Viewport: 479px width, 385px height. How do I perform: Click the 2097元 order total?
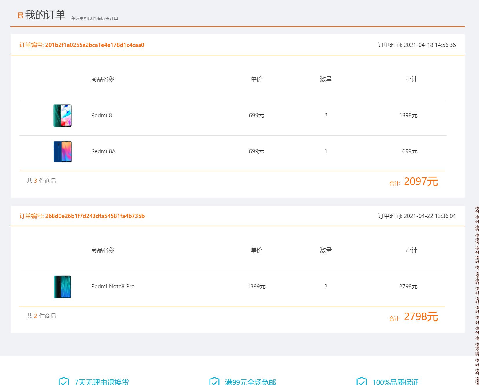[x=421, y=181]
